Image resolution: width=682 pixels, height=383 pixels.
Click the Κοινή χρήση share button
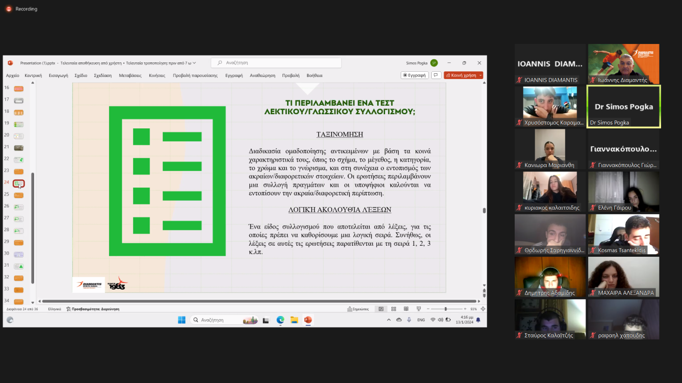tap(463, 75)
